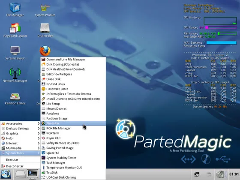Click the taskbar clock showing 01:01
The height and width of the screenshot is (180, 240).
click(234, 174)
